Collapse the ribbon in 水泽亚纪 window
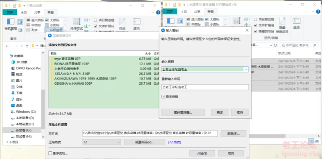The width and height of the screenshot is (322, 159). tap(312, 12)
